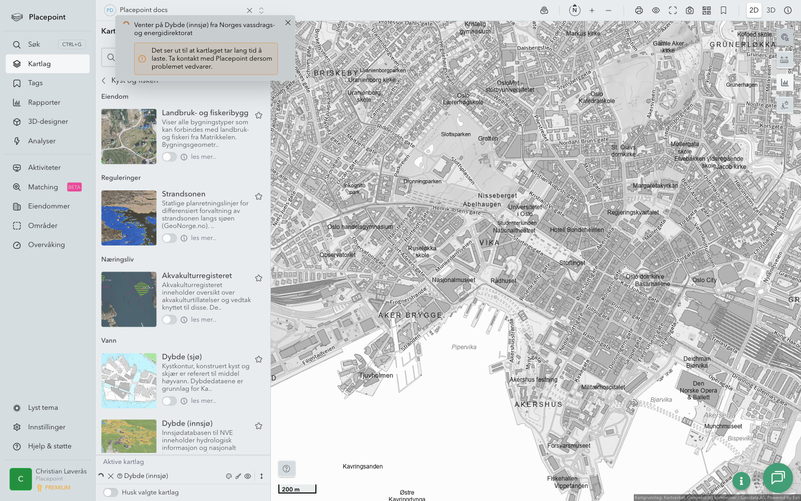Screen dimensions: 801x501
Task: Click les mer under Akvakulturregisteret
Action: point(203,320)
